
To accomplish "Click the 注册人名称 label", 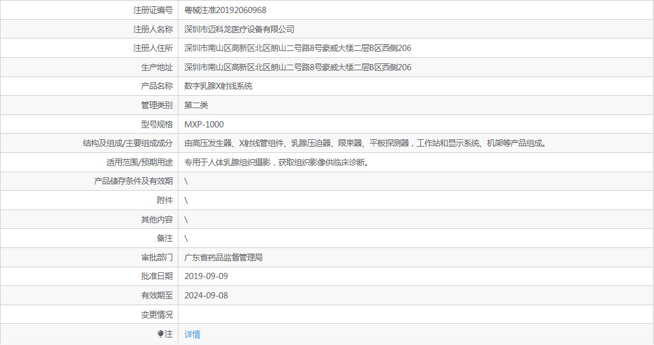I will tap(153, 29).
